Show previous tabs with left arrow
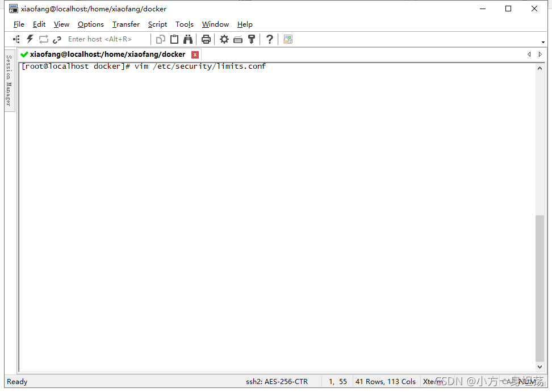Image resolution: width=552 pixels, height=392 pixels. coord(529,54)
